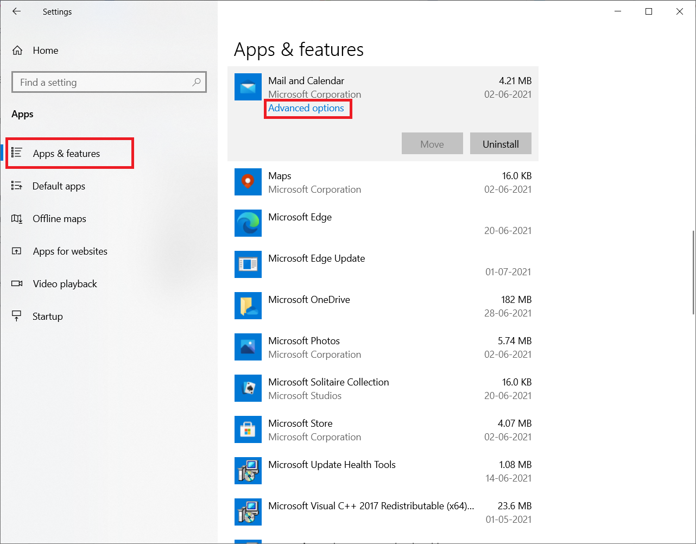Screen dimensions: 696x544
Task: Click the Microsoft OneDrive folder icon
Action: click(248, 306)
